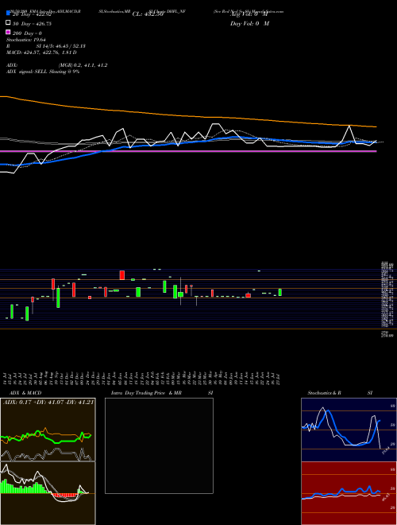Viewport: 397px width, 525px height.
Task: Select the 'SI 14/3: 46.45 / 52.13' reading
Action: (x=60, y=46)
